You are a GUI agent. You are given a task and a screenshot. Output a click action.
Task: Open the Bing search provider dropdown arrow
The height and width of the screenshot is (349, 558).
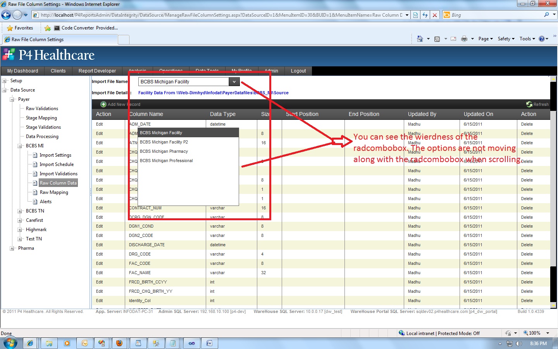pos(554,15)
